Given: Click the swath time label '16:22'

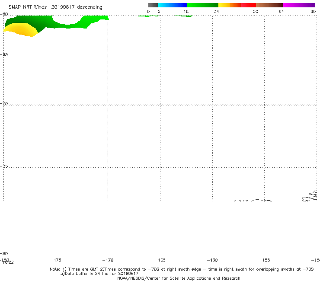Looking at the screenshot, I should (x=8, y=262).
